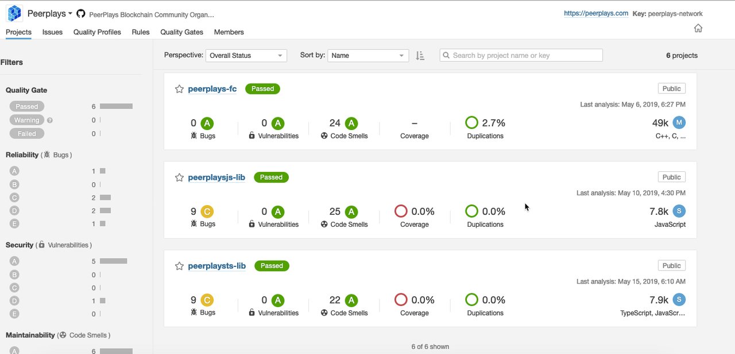Open the Rules tab
Screen dimensions: 735x354
click(141, 32)
